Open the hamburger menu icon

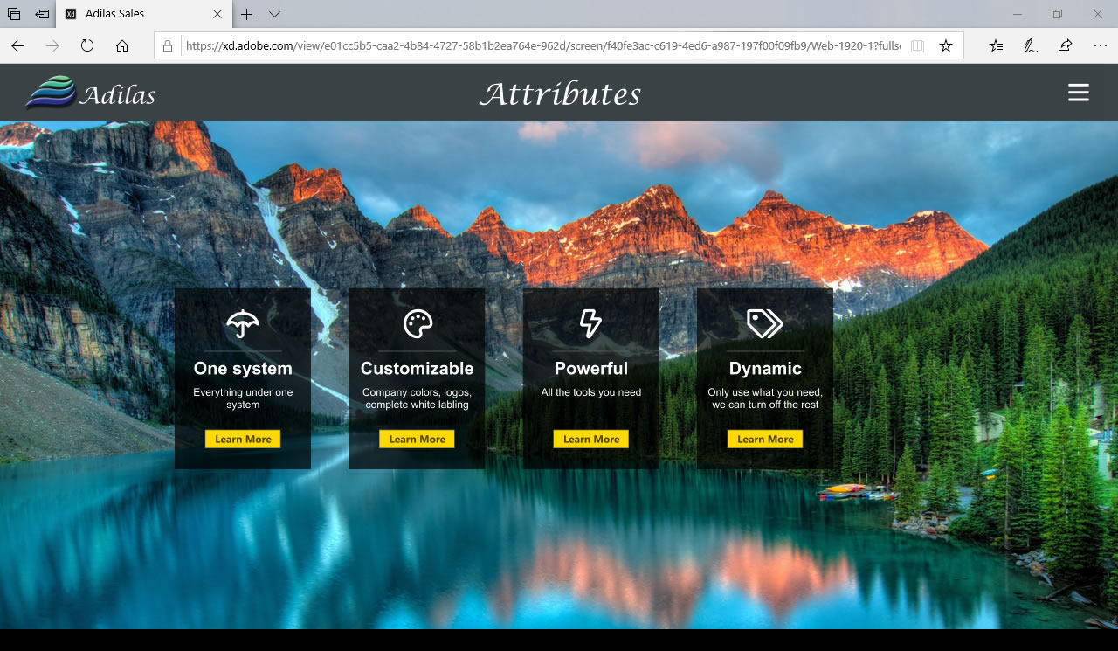coord(1078,93)
